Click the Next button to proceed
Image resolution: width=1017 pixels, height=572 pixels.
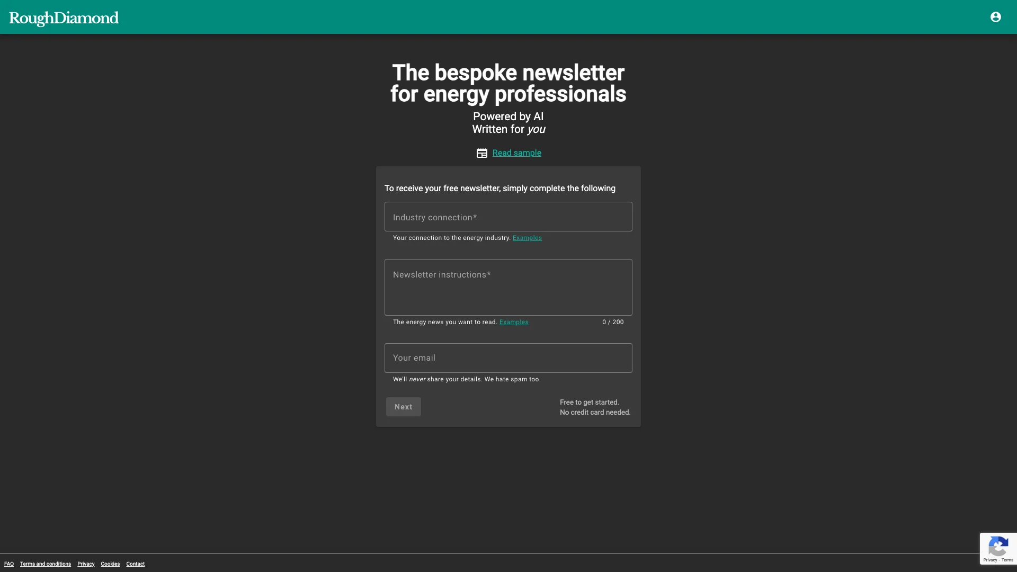403,406
